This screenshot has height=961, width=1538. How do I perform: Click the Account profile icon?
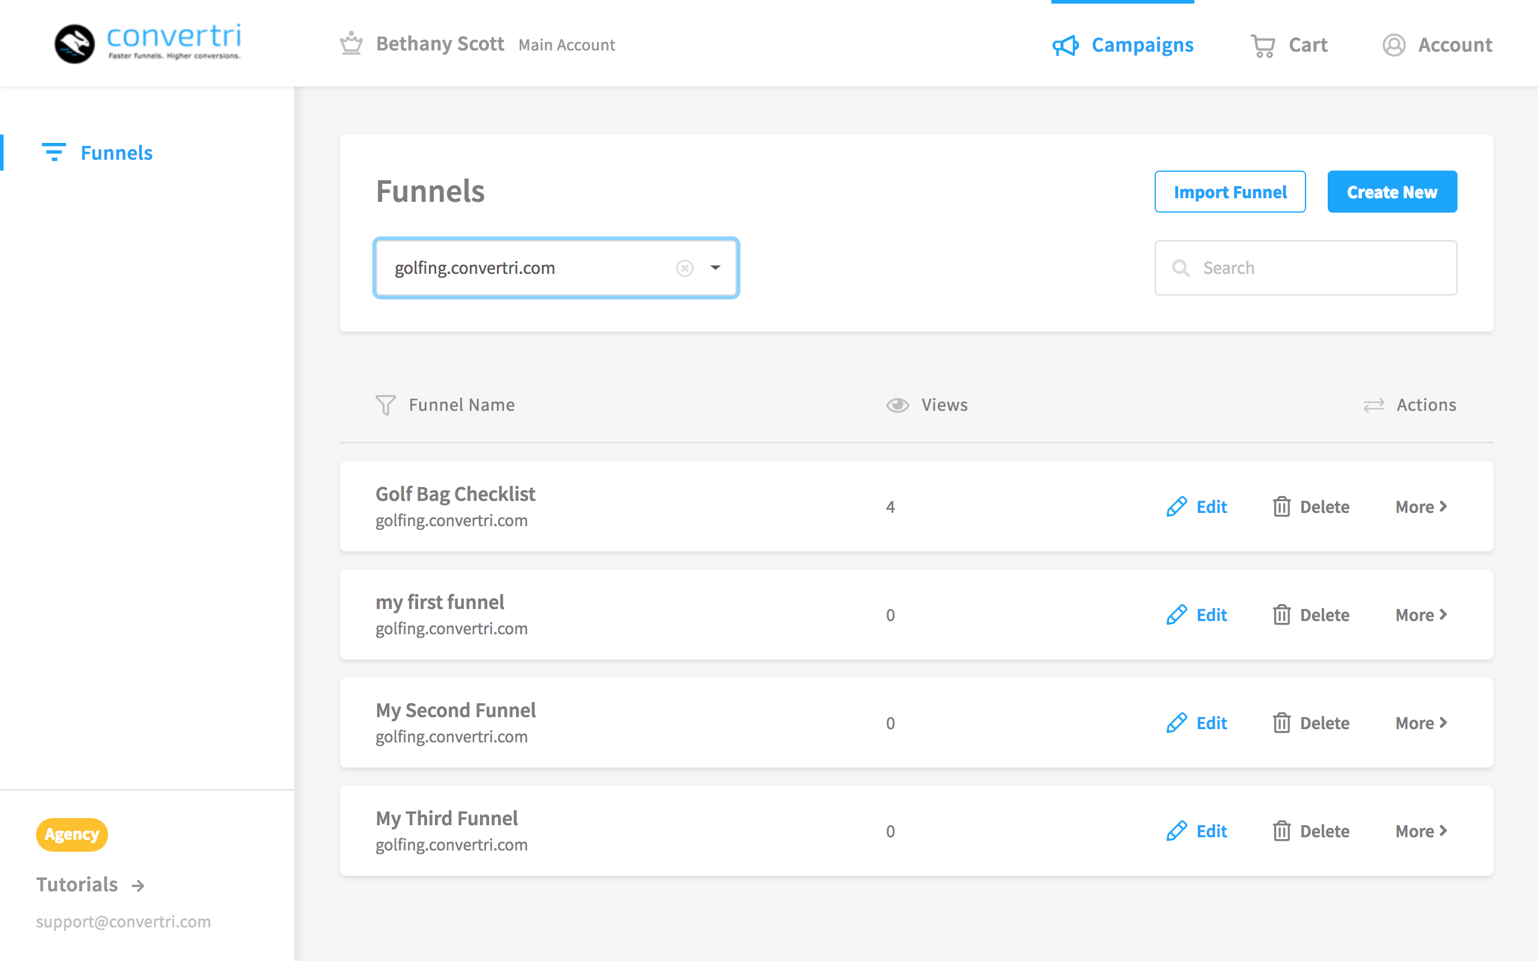point(1393,45)
